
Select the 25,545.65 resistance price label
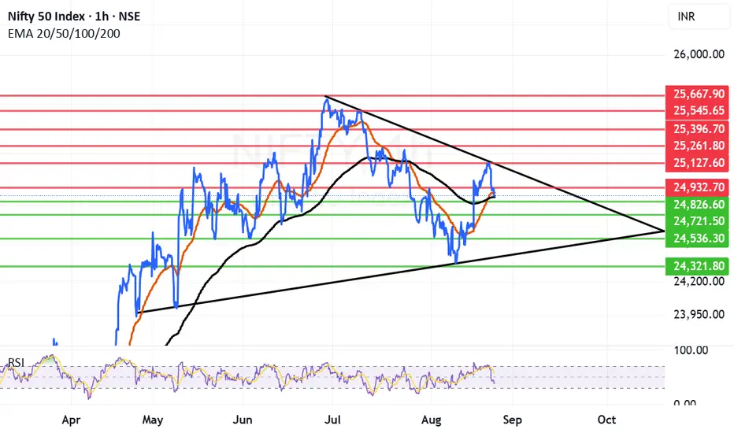699,110
